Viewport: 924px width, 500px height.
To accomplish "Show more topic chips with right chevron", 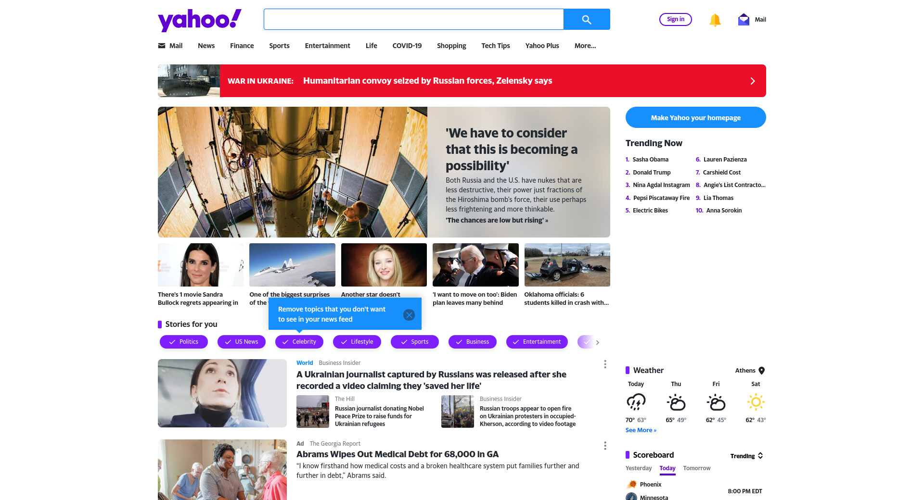I will (597, 342).
